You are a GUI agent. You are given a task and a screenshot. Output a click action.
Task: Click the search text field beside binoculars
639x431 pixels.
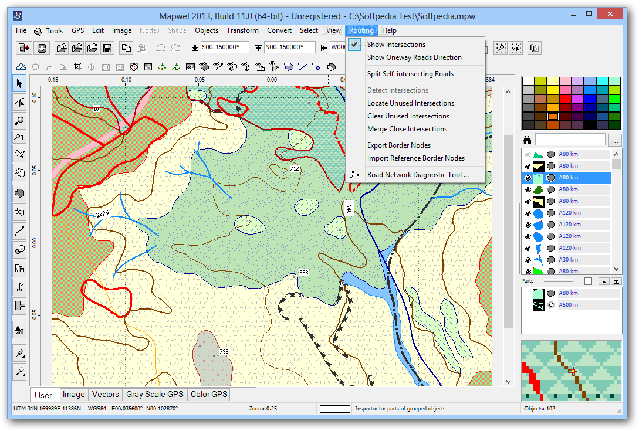click(570, 140)
